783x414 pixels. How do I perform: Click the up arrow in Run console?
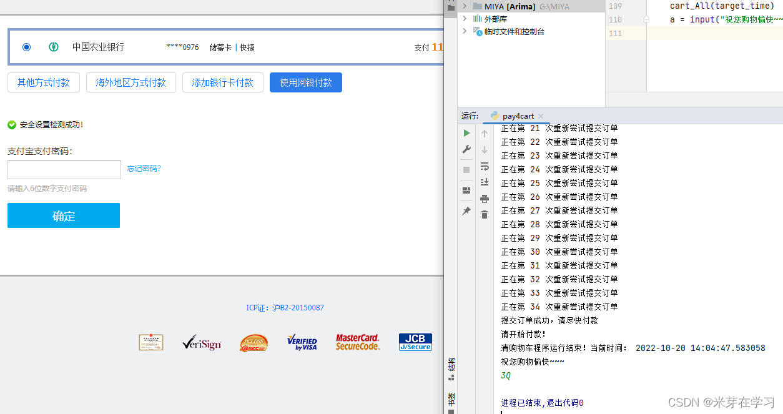(485, 134)
